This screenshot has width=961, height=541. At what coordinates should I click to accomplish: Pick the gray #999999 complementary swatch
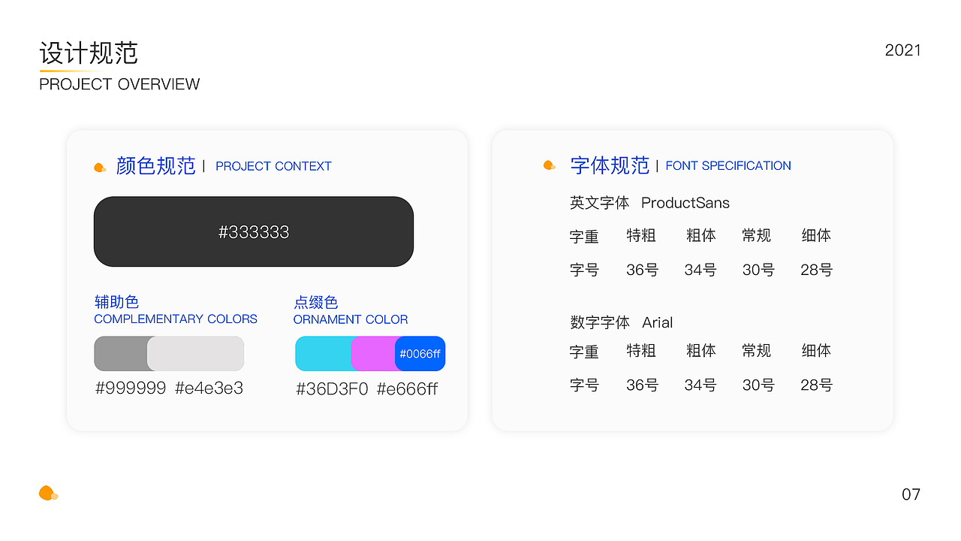(x=121, y=353)
